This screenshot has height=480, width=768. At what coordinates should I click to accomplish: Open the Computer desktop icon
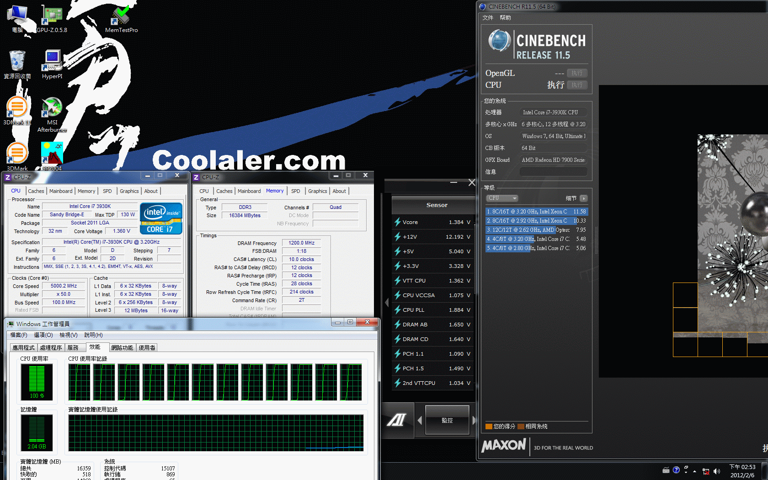tap(17, 18)
